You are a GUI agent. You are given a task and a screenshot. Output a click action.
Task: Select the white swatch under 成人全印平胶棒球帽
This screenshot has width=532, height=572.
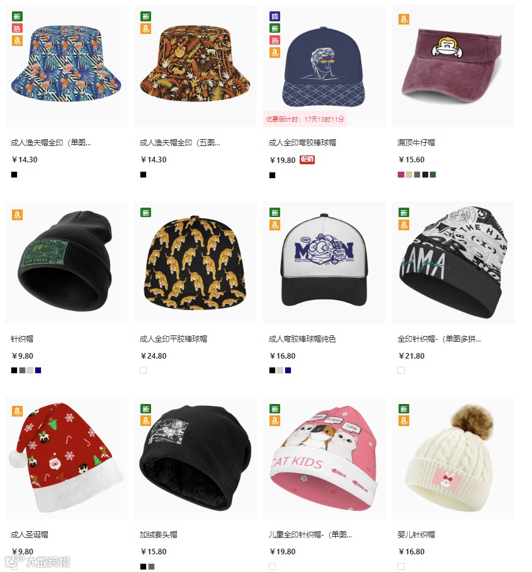144,370
